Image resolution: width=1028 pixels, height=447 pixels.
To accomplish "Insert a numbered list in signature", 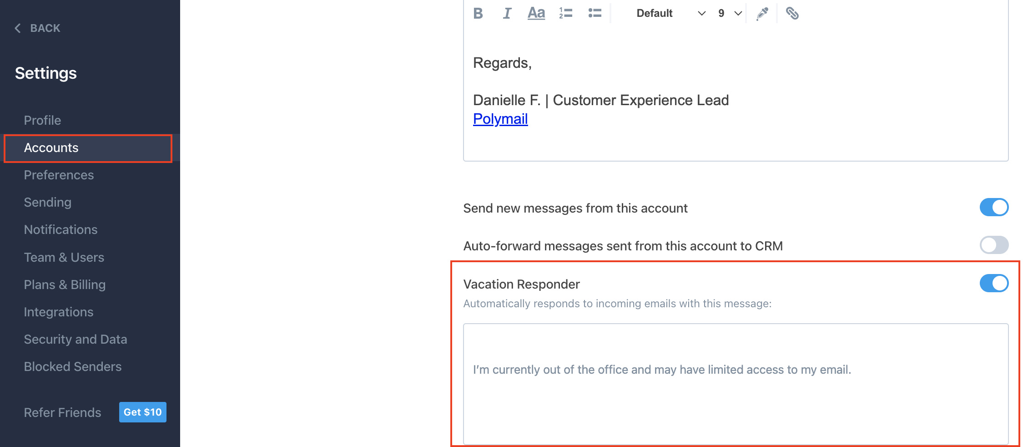I will coord(565,14).
